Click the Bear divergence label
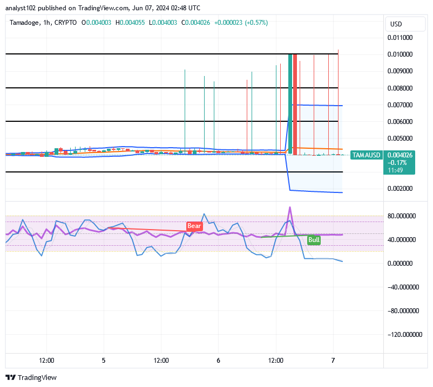The image size is (433, 387). (x=194, y=226)
